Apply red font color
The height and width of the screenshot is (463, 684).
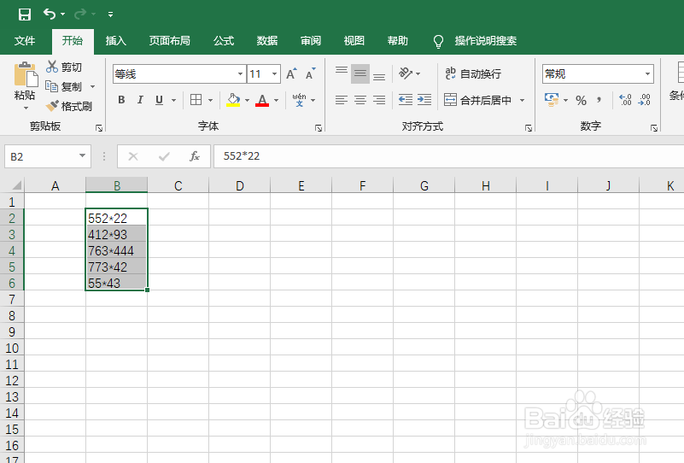point(262,100)
